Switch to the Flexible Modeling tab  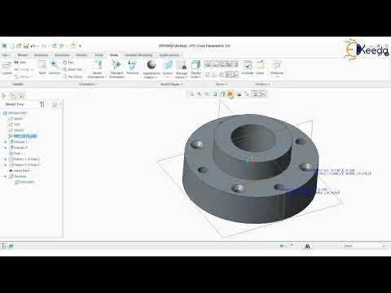click(x=138, y=55)
